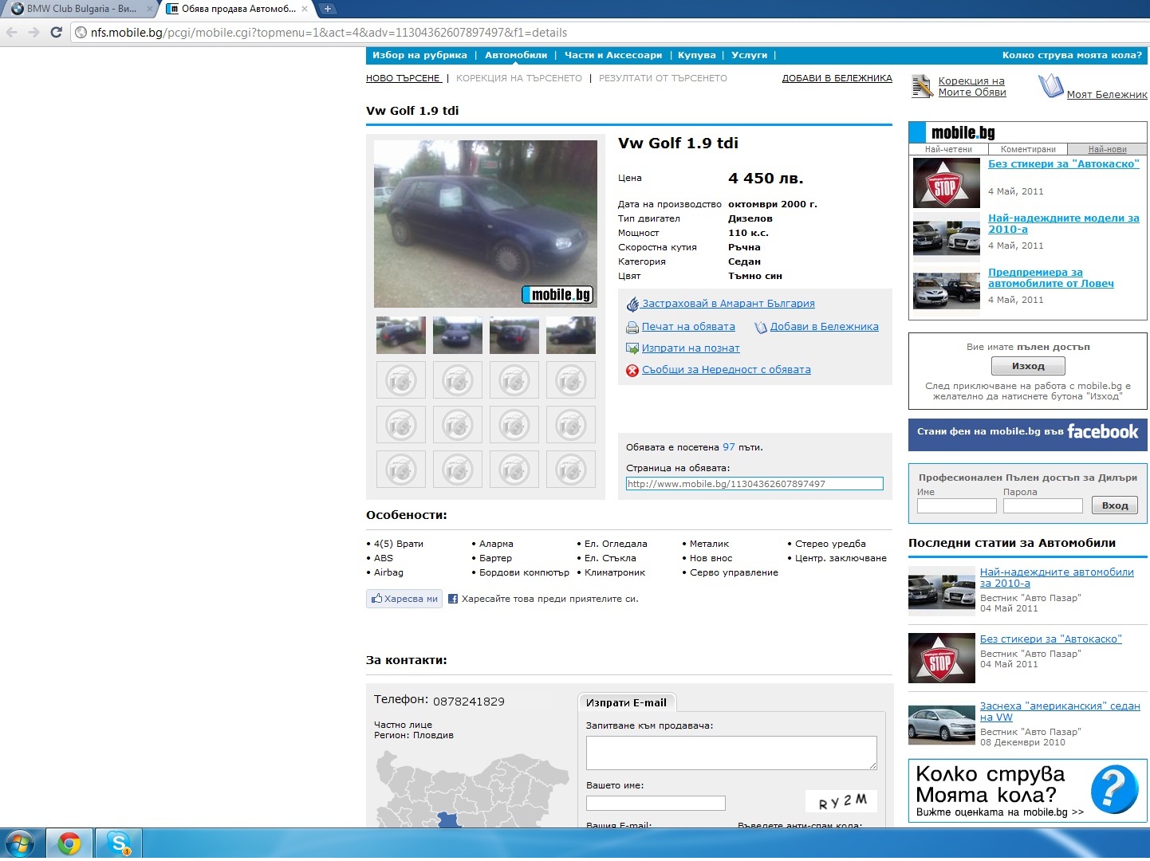Click red report irregularity icon
Viewport: 1150px width, 861px height.
coord(632,370)
